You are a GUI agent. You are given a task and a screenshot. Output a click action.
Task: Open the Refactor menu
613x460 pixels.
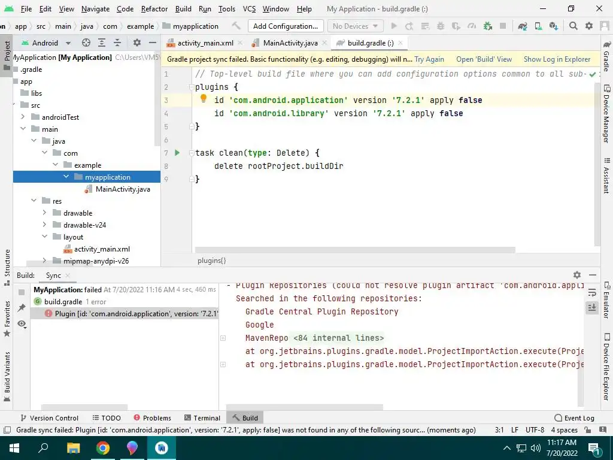click(x=154, y=8)
